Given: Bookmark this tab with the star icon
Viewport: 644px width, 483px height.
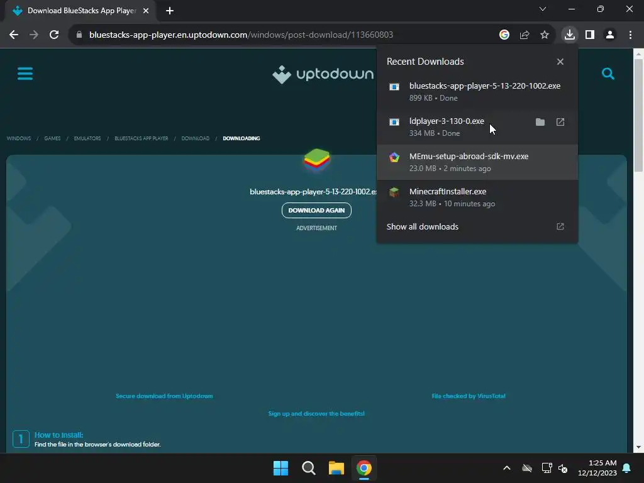Looking at the screenshot, I should pos(545,35).
